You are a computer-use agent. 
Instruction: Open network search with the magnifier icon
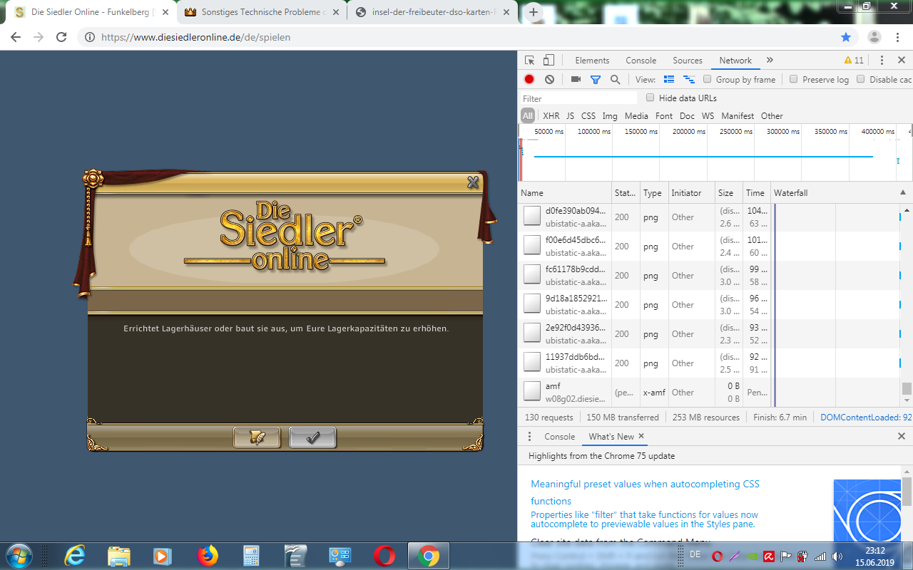(615, 80)
